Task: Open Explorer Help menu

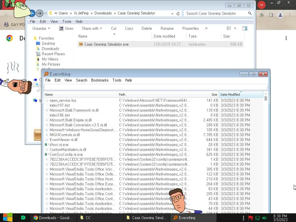Action: pos(79,21)
